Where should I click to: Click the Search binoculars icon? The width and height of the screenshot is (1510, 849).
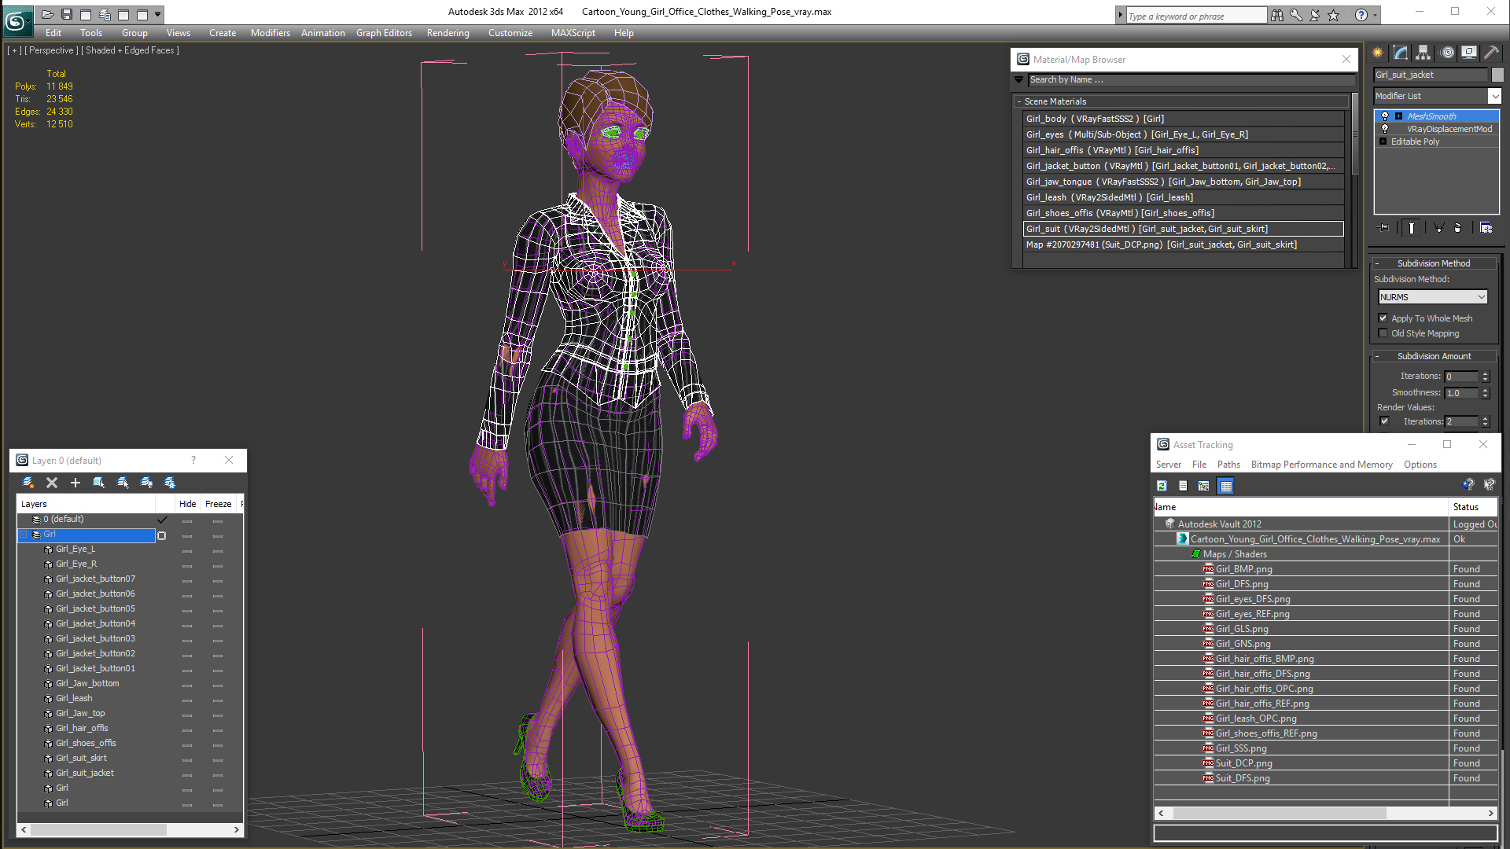[x=1276, y=15]
